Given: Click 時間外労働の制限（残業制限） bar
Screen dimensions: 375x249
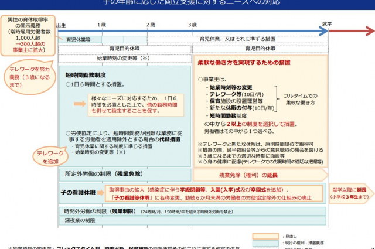Looking at the screenshot, I should click(x=193, y=212).
